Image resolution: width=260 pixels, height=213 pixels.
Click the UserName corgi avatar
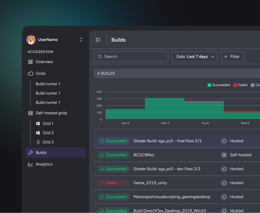tap(31, 40)
